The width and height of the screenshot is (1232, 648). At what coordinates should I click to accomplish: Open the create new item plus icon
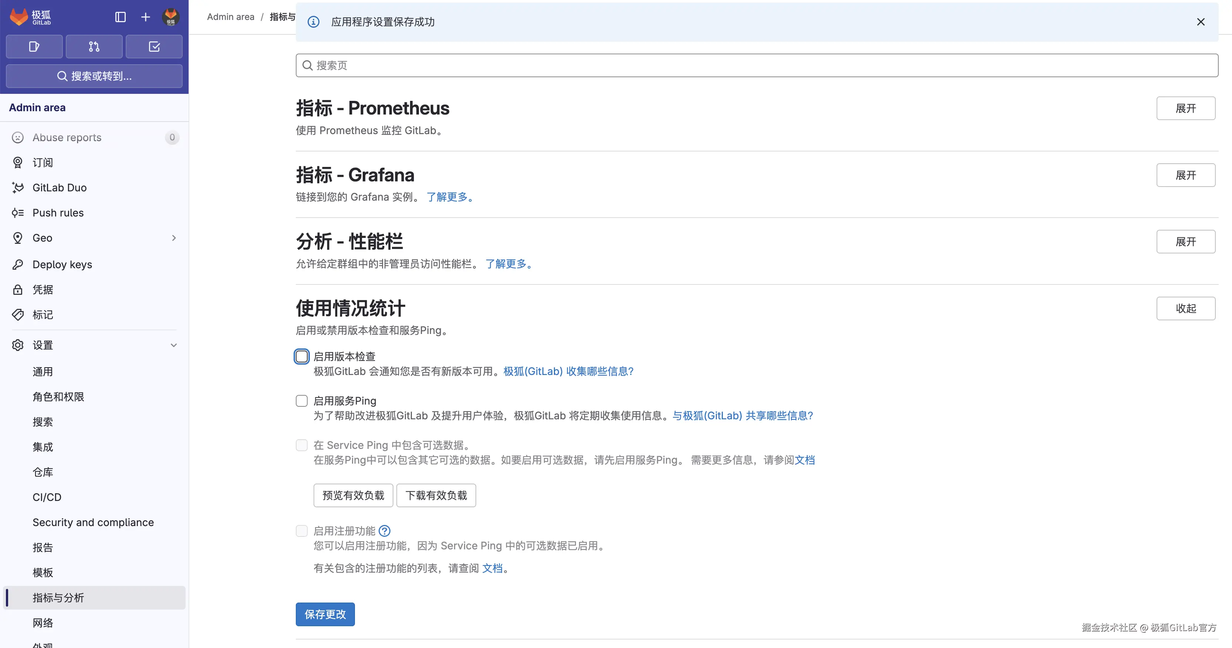[145, 17]
